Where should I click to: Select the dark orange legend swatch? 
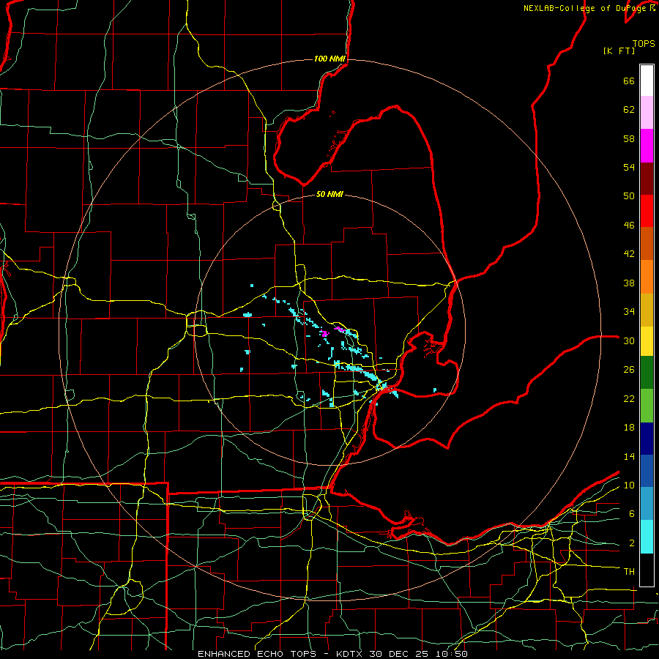pyautogui.click(x=647, y=244)
